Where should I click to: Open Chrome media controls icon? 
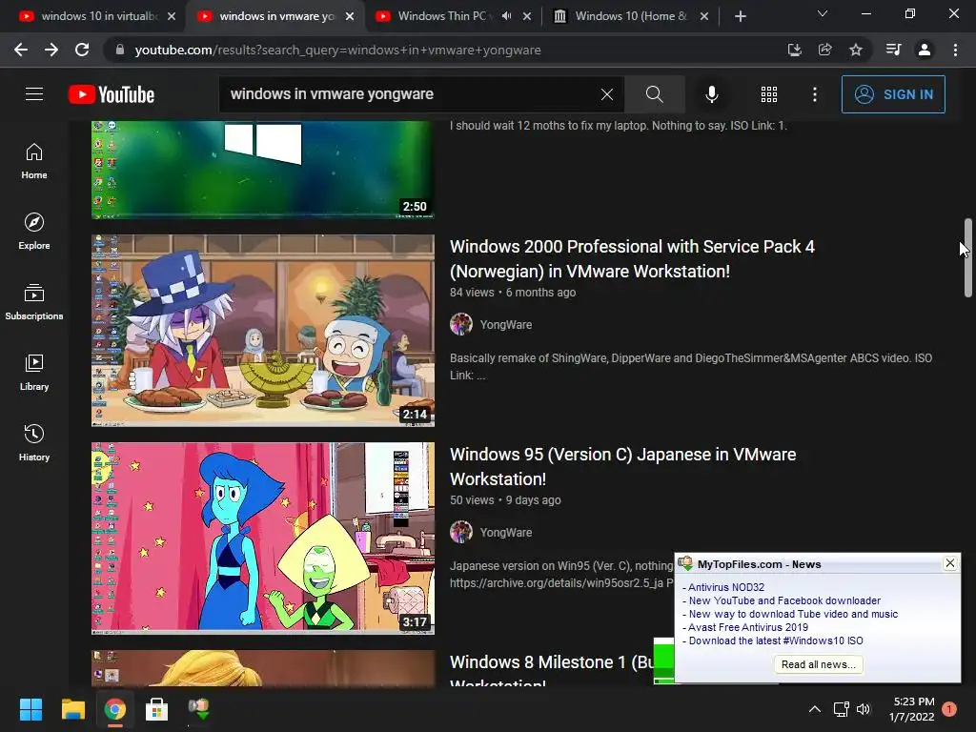click(x=893, y=50)
